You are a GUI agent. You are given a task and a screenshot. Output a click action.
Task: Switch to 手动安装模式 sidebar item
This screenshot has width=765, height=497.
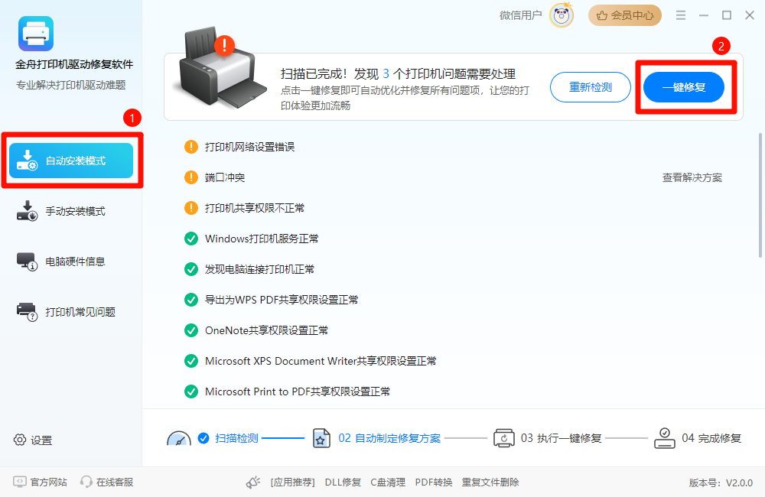[71, 211]
